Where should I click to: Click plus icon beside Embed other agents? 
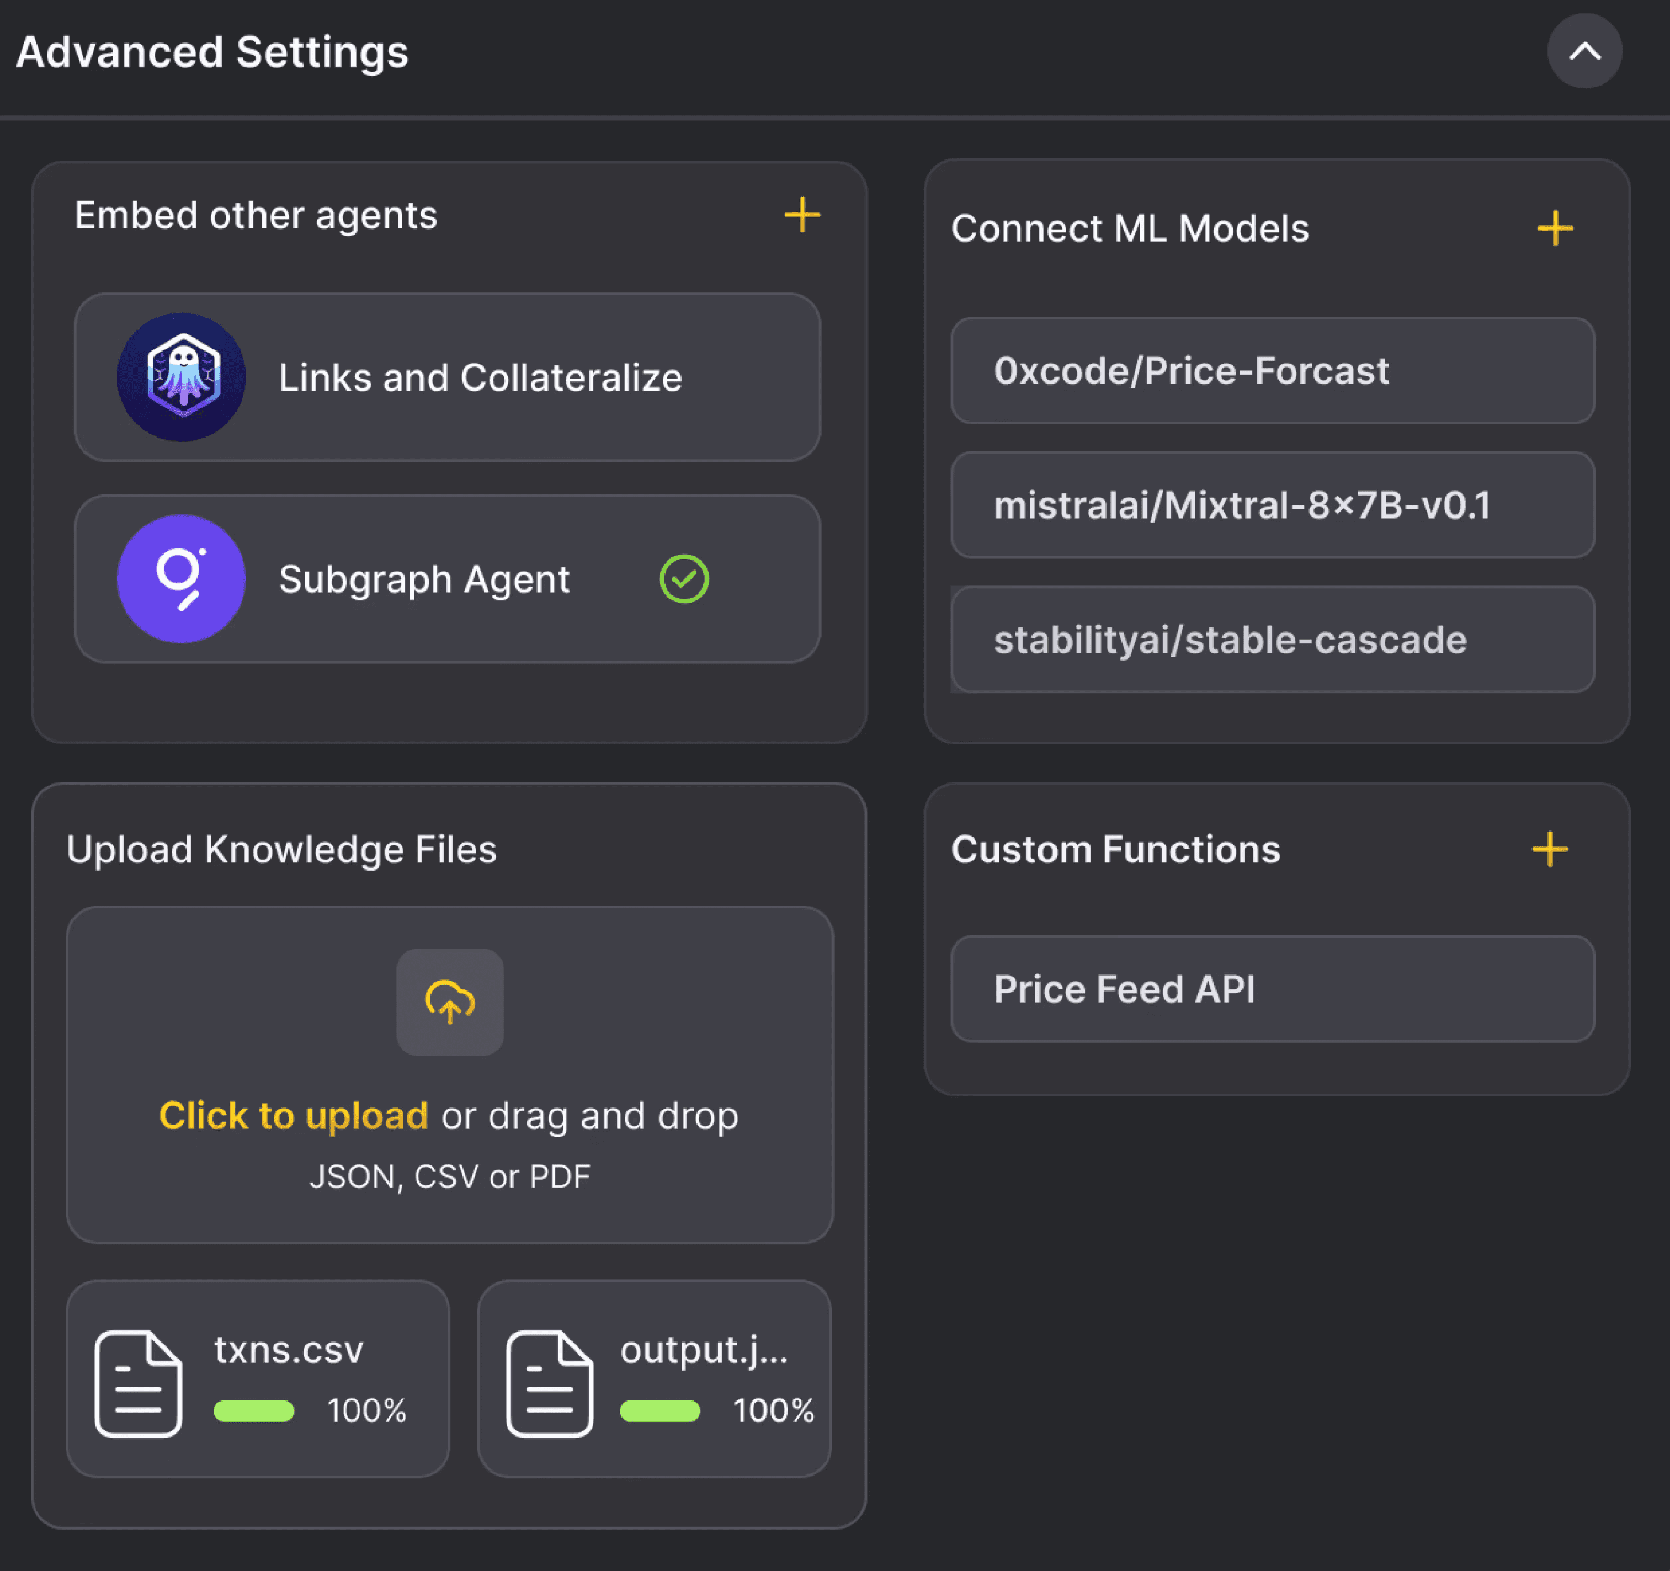click(801, 215)
